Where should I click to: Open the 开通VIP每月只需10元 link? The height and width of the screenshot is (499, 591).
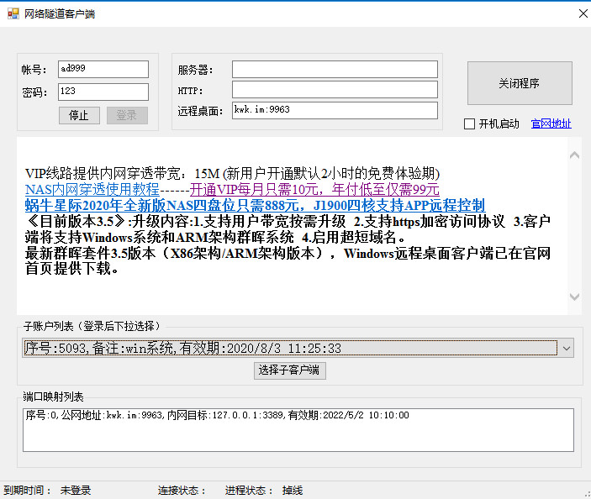[314, 190]
